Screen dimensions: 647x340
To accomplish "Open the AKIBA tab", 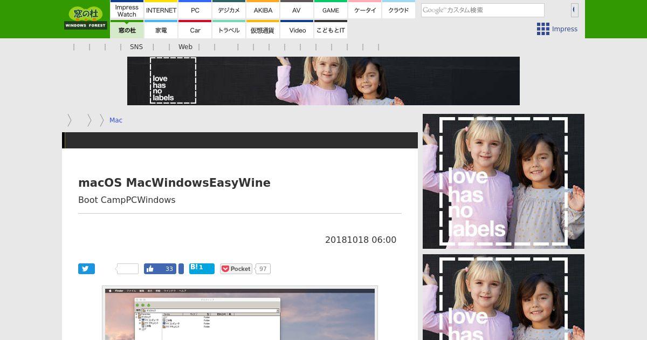I will [x=263, y=10].
